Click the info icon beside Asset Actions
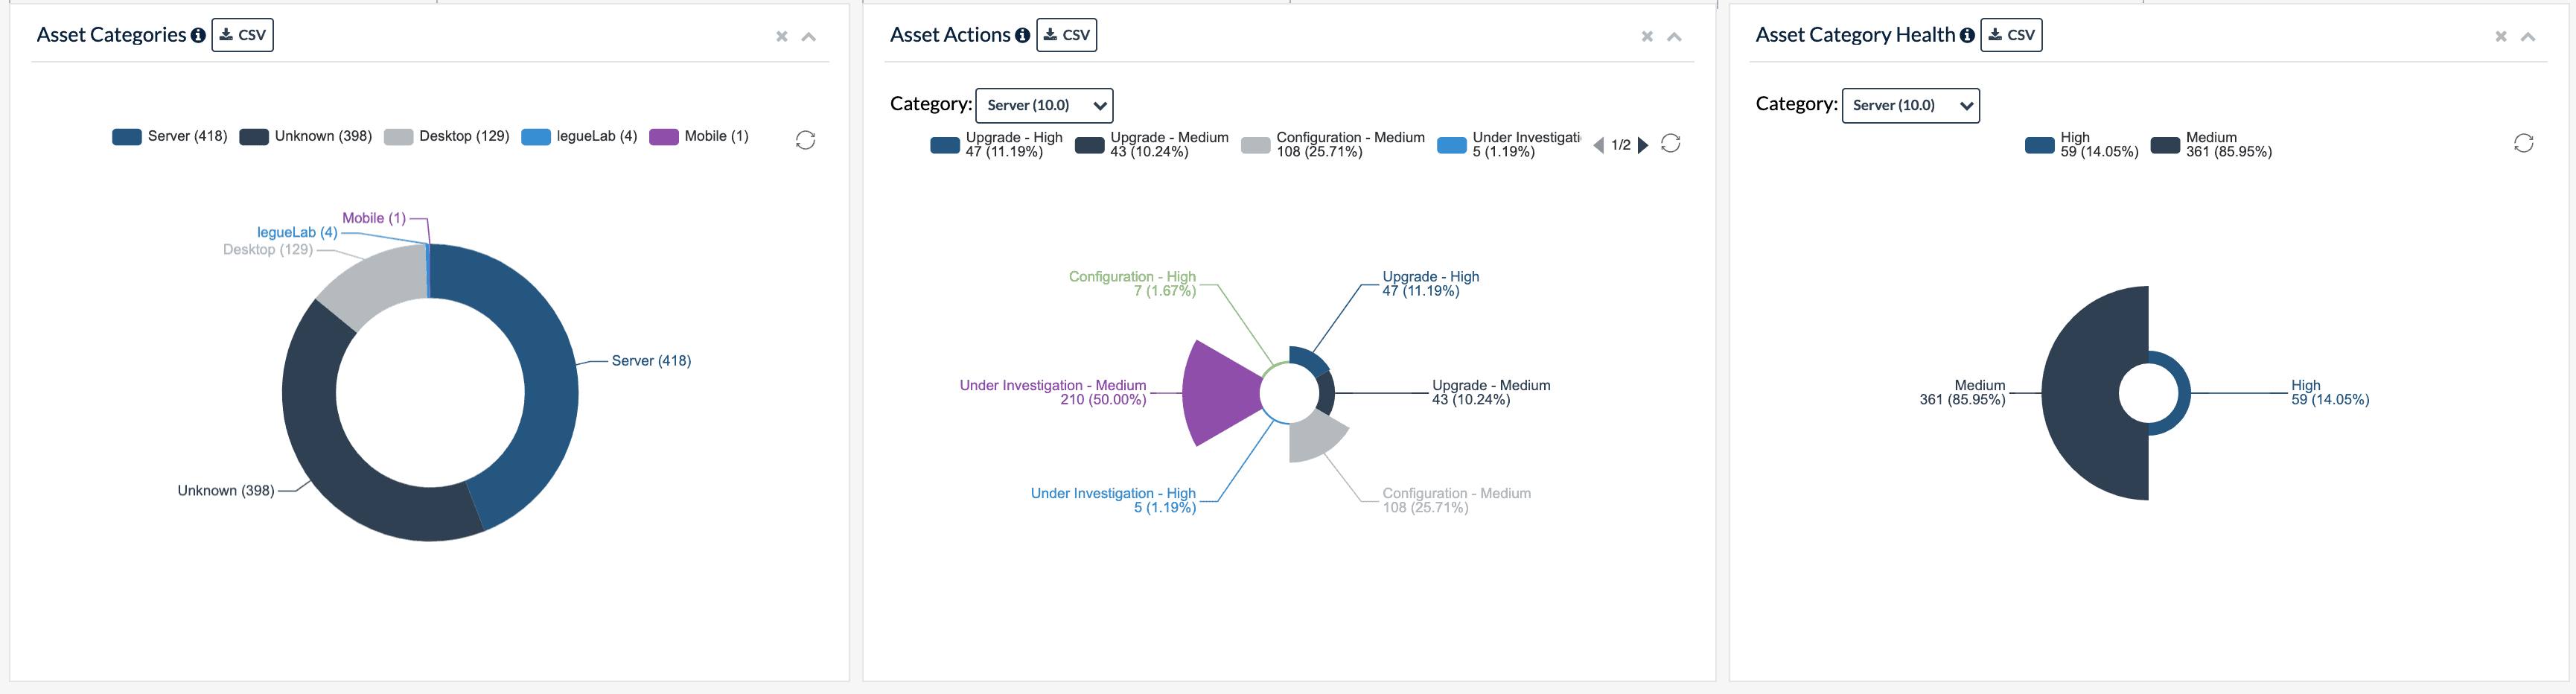 1022,35
